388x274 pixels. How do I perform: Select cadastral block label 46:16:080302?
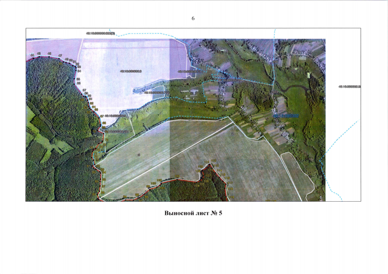(286, 116)
